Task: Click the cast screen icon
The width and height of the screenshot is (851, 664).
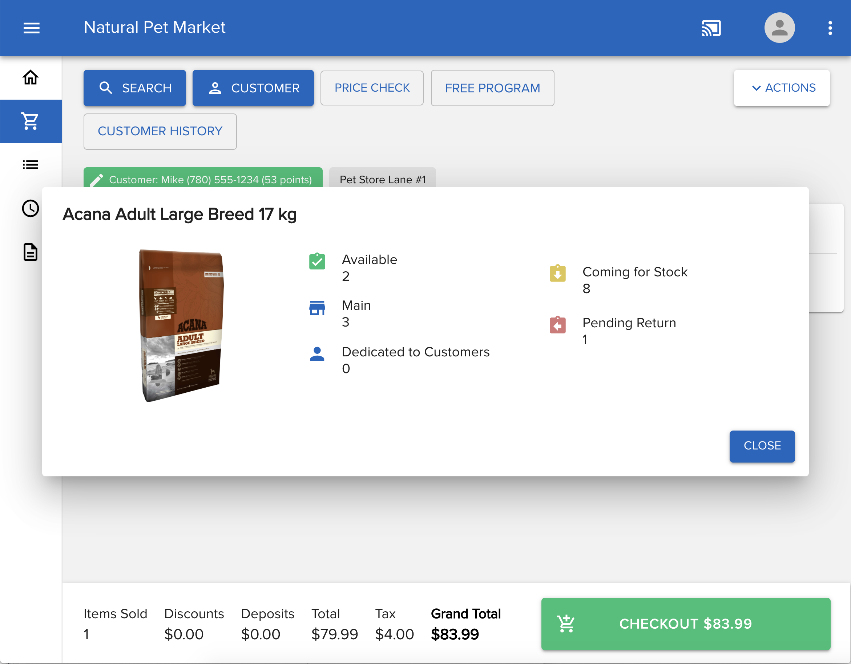Action: click(711, 28)
